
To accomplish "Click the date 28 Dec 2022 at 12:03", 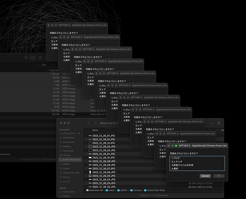I will pyautogui.click(x=200, y=183).
